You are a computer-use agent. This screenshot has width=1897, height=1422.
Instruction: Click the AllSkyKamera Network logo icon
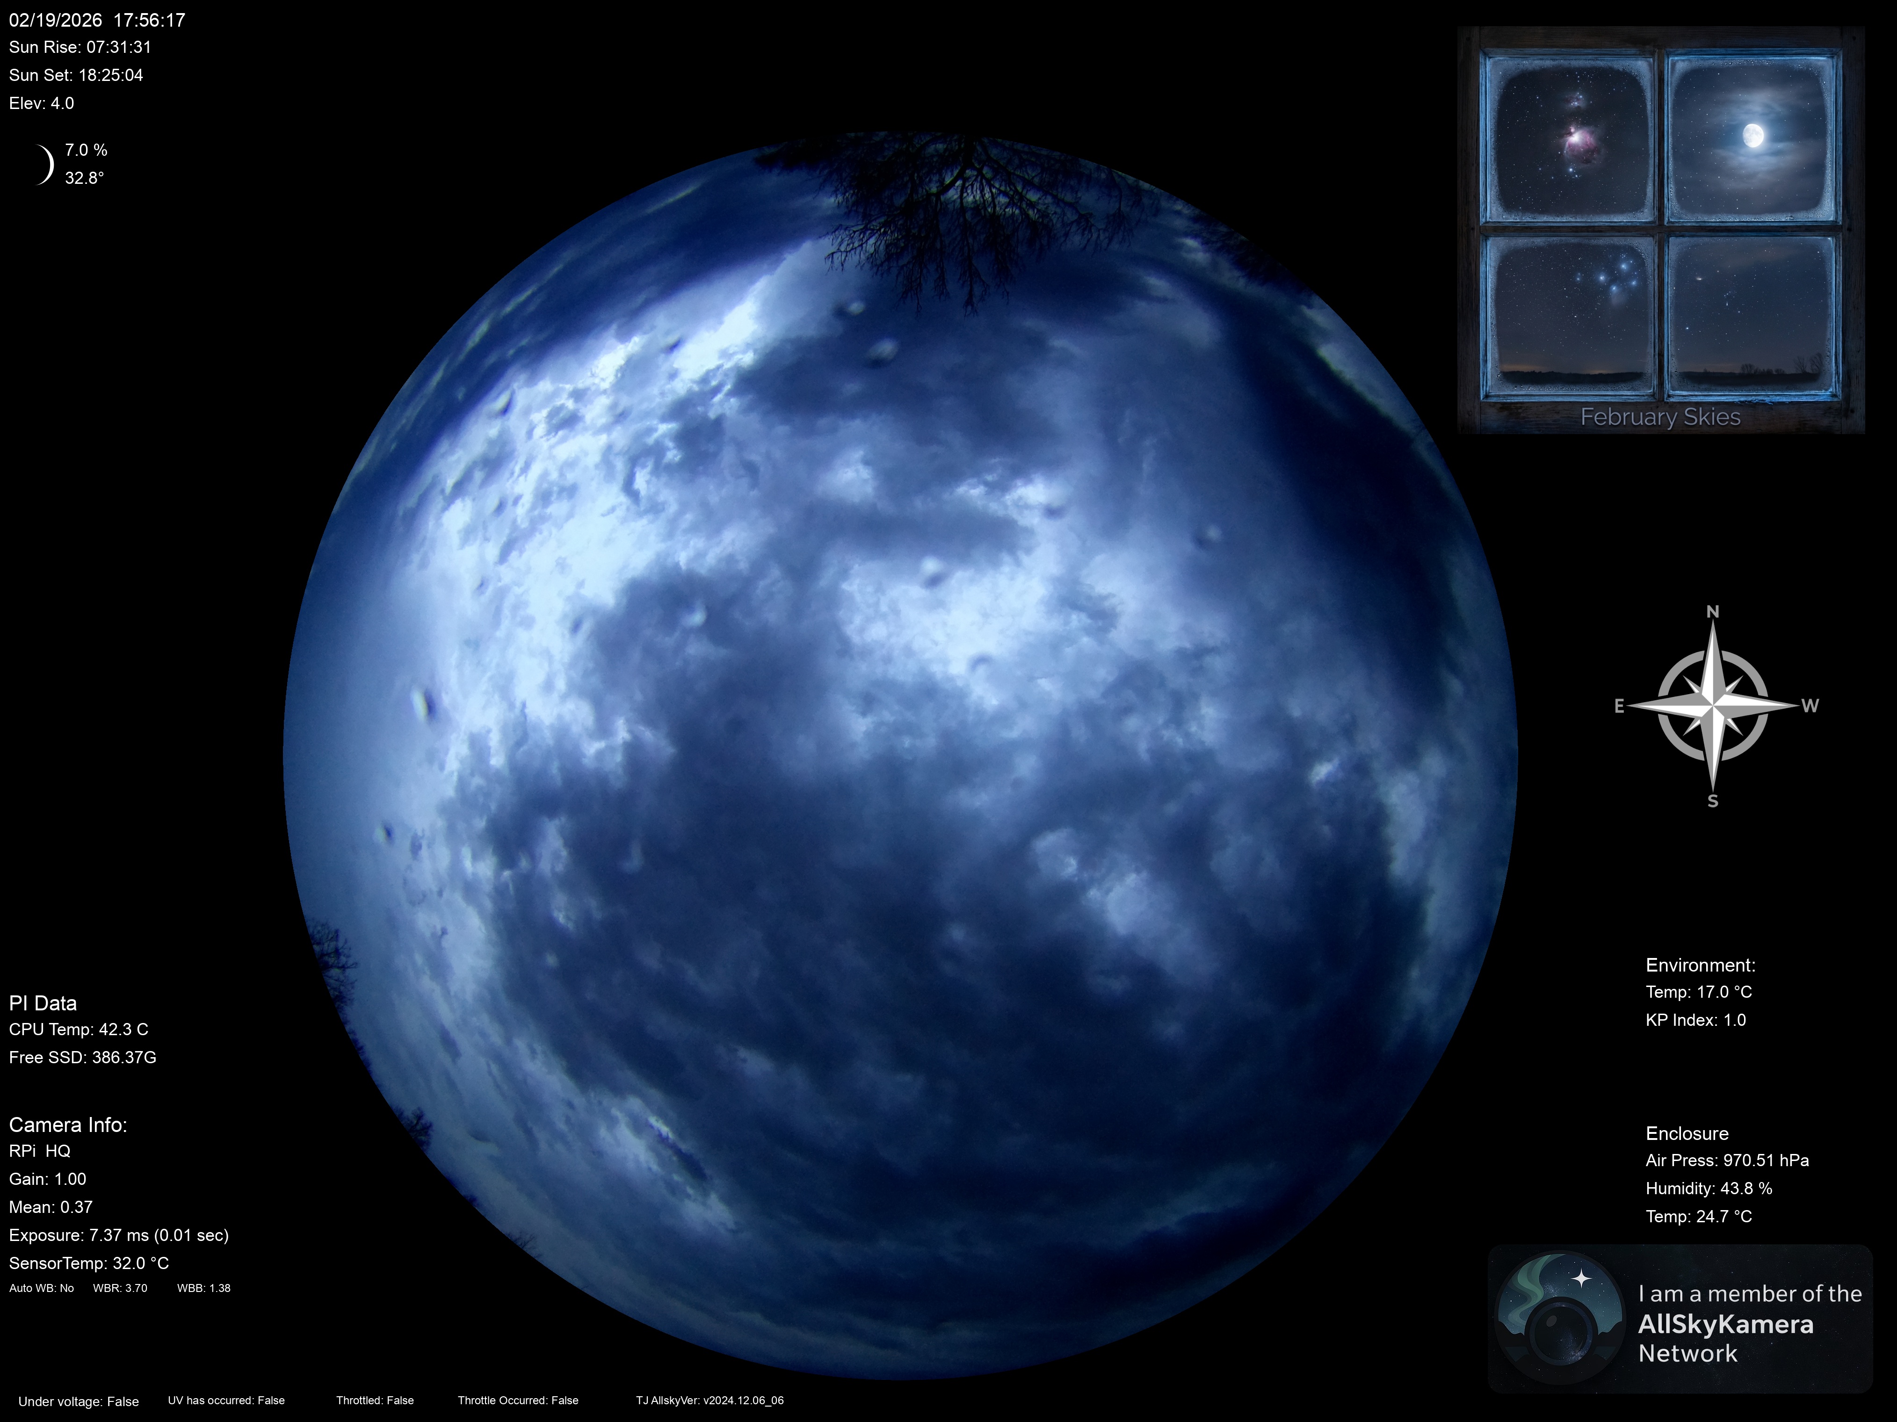[1560, 1317]
